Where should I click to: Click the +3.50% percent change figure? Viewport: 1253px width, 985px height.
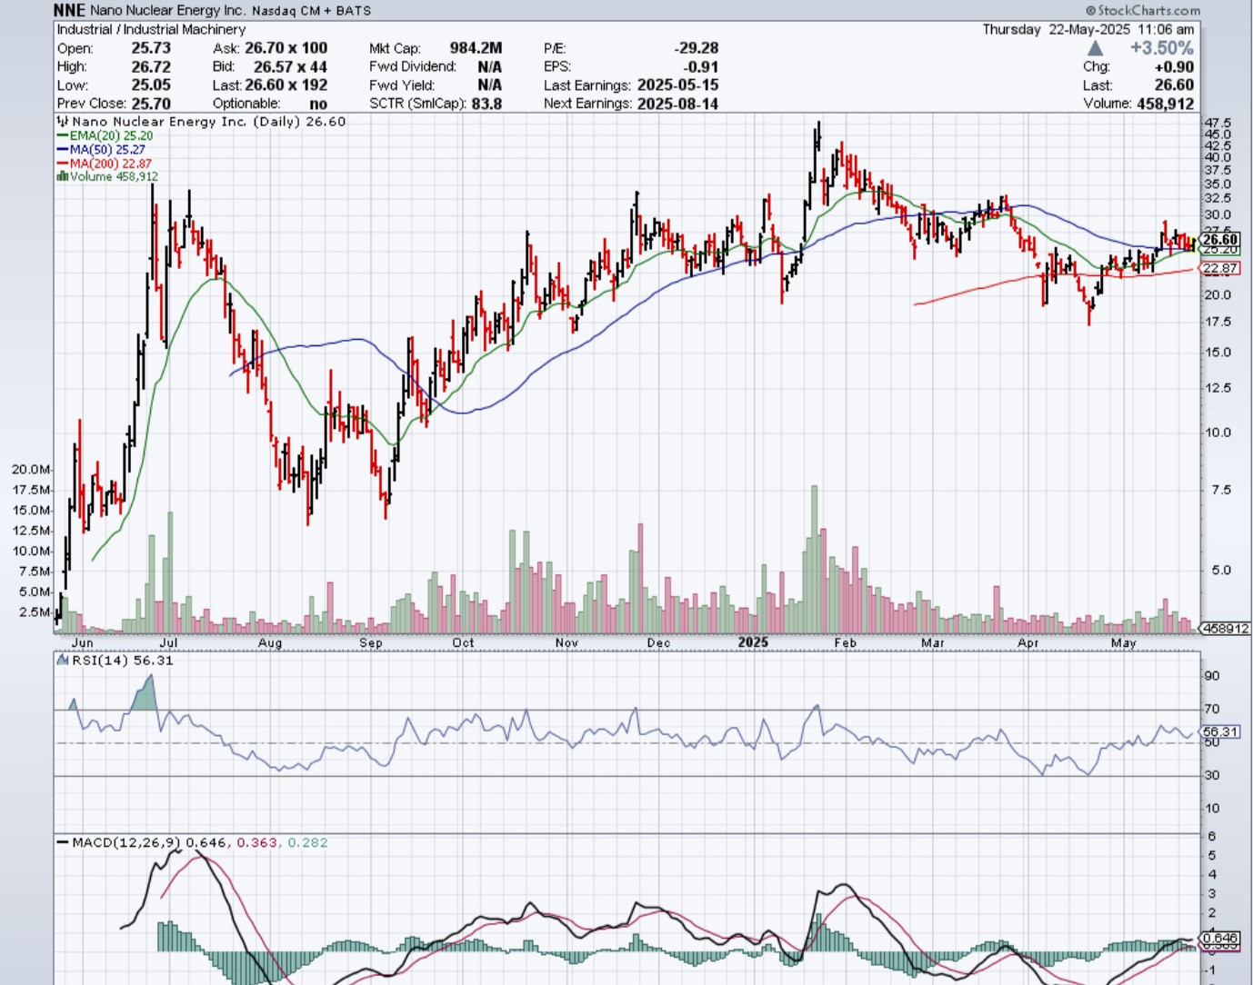click(1161, 48)
